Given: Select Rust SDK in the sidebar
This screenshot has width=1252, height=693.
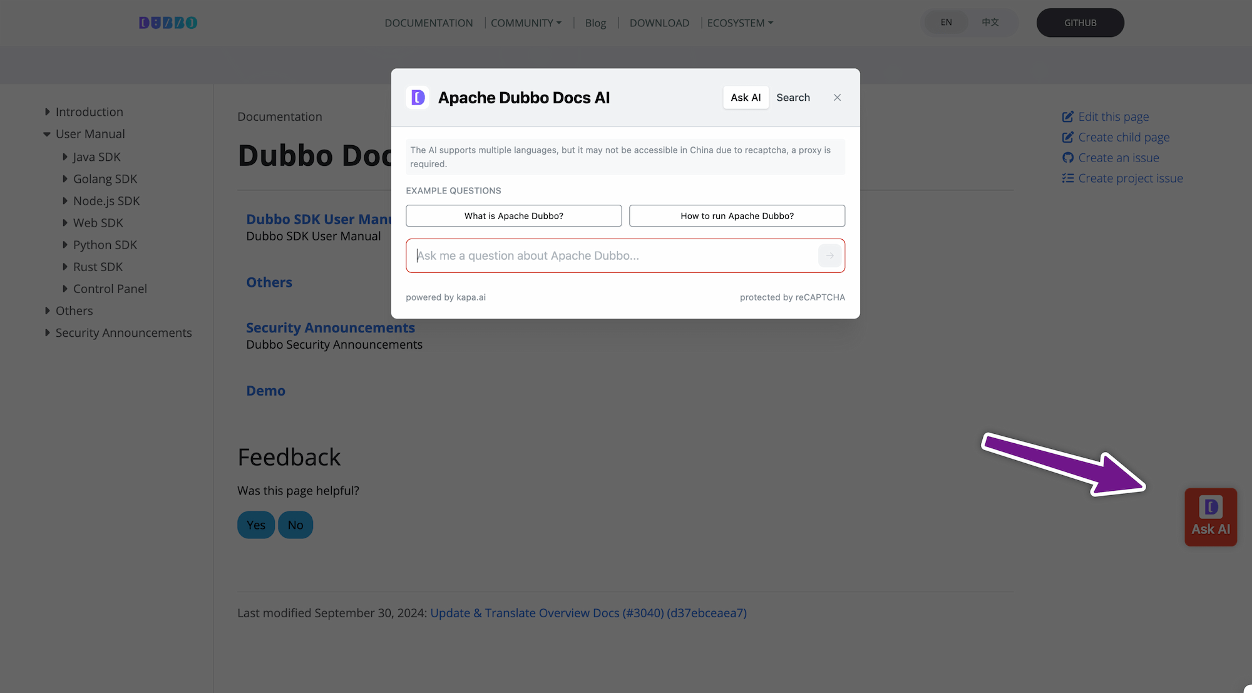Looking at the screenshot, I should tap(98, 267).
